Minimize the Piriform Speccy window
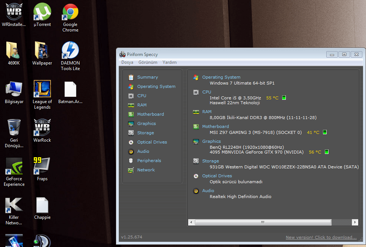Screen dimensions: 366x247 click(332, 55)
